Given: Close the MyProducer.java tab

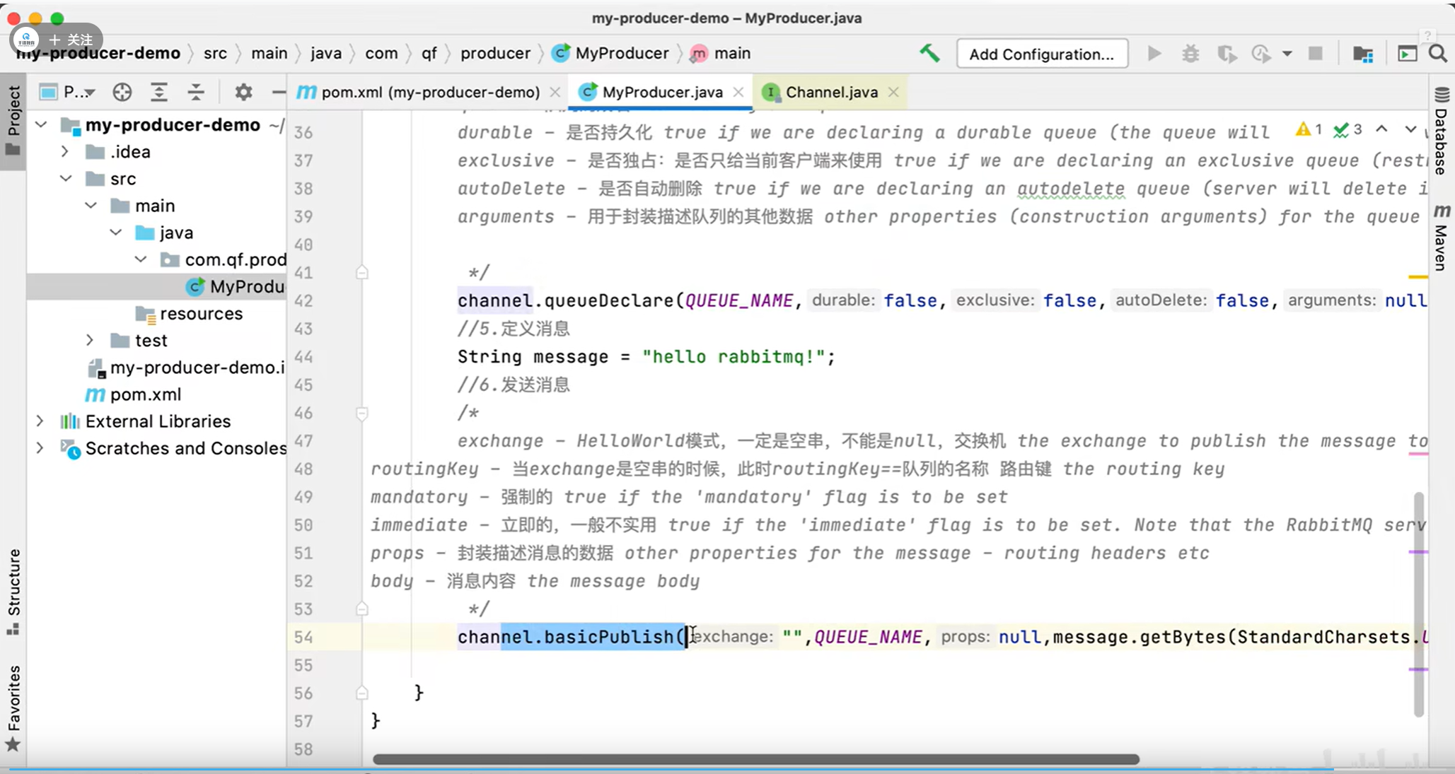Looking at the screenshot, I should (x=738, y=92).
